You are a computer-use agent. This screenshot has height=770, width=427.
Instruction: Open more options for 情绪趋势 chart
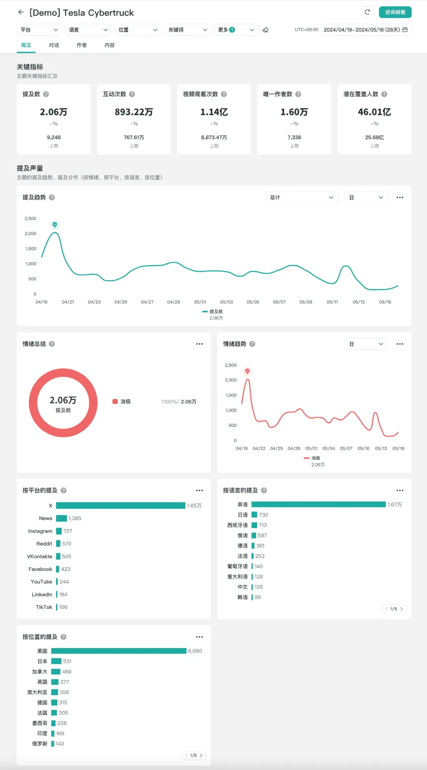400,344
